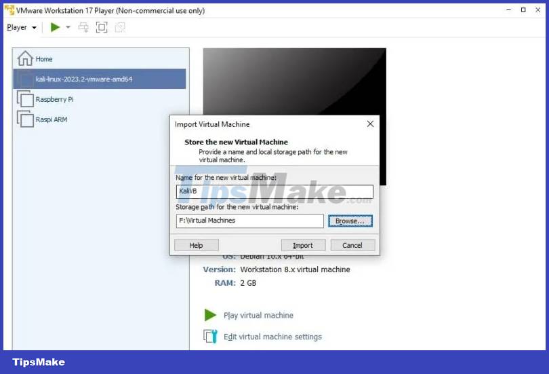Select Home in the library list
Screen dimensions: 549x374
(100, 58)
